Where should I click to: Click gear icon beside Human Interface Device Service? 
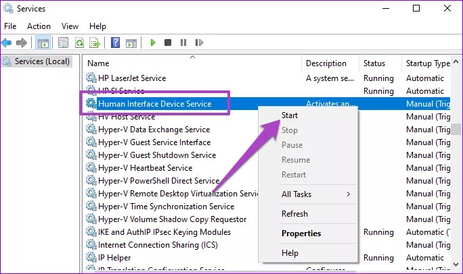pos(91,104)
